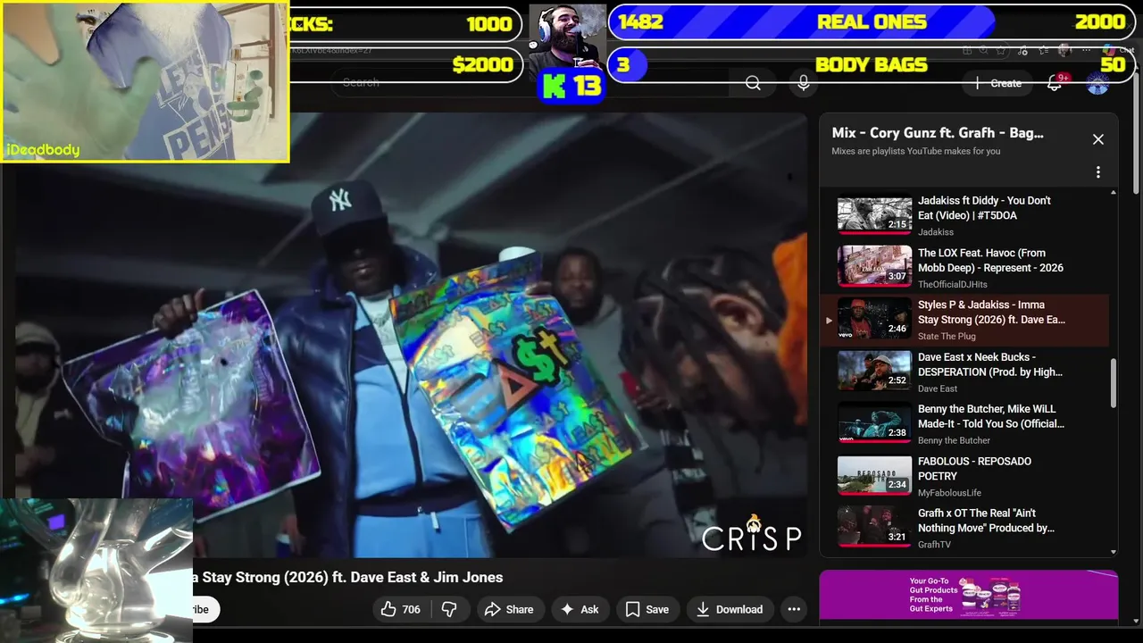The height and width of the screenshot is (643, 1143).
Task: Close the Mix playlist panel
Action: tap(1098, 139)
